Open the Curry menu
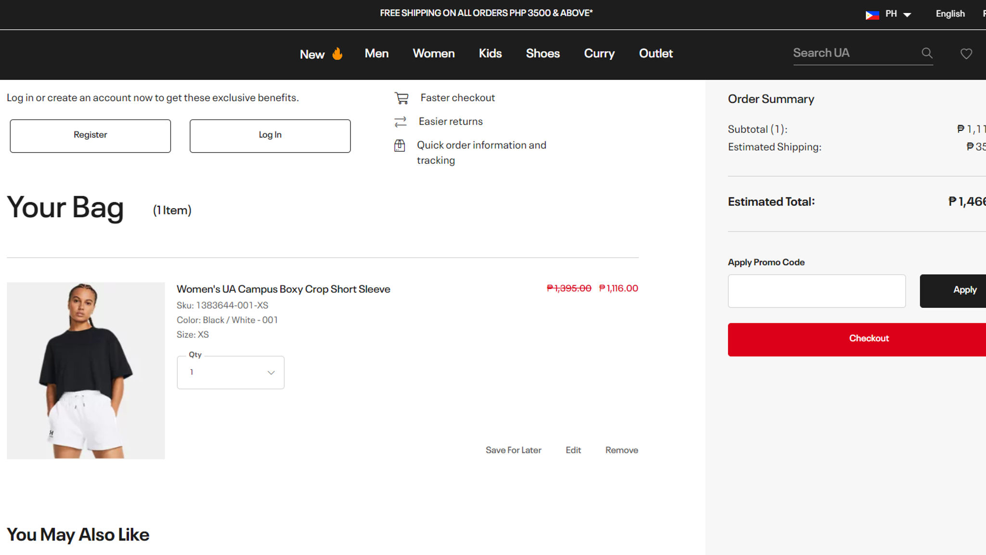 point(599,53)
